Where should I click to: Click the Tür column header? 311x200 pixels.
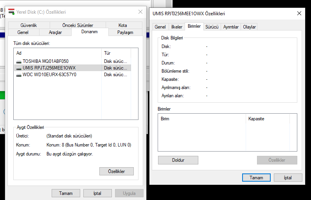click(x=116, y=53)
